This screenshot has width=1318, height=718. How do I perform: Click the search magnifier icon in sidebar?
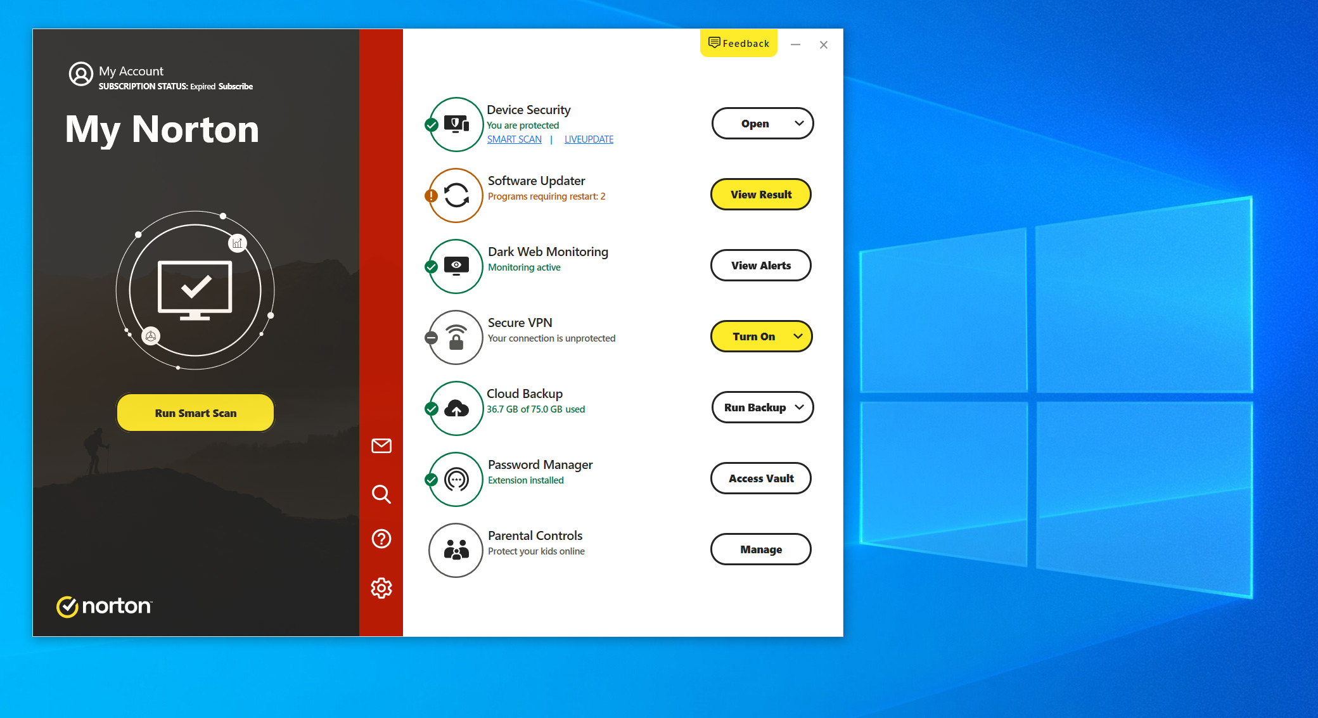click(x=381, y=494)
